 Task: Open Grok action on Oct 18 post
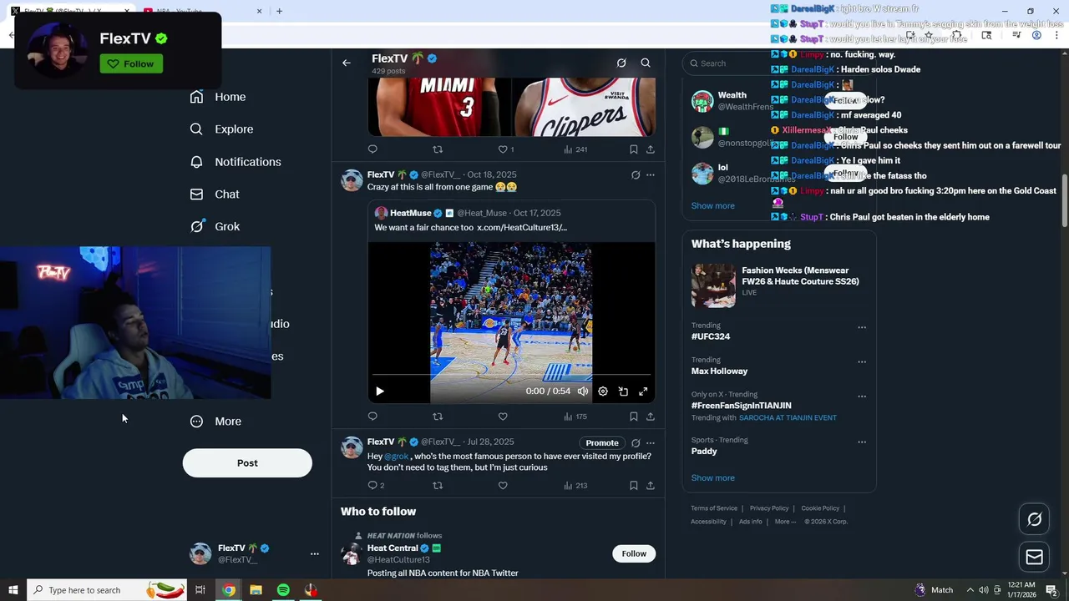[636, 175]
